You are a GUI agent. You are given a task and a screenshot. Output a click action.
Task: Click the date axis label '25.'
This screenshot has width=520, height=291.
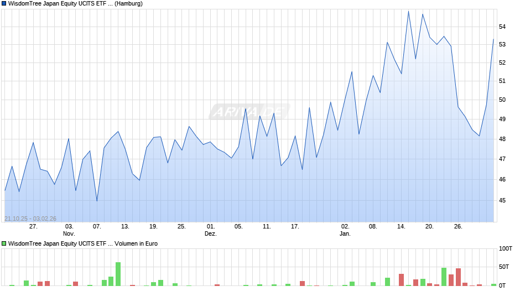click(181, 227)
